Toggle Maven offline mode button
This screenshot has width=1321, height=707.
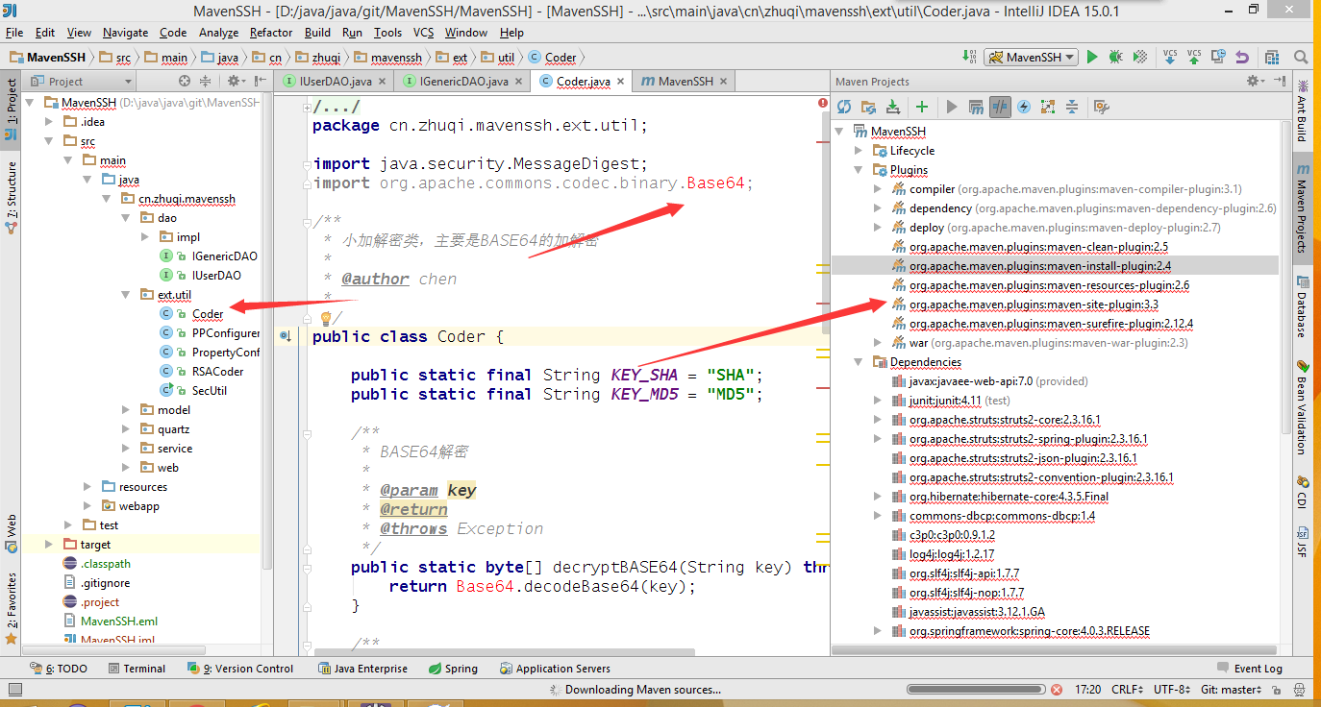pyautogui.click(x=1001, y=107)
